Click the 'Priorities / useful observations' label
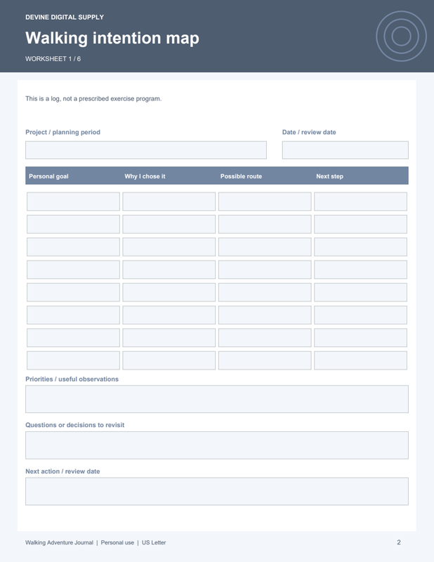The image size is (434, 562). coord(72,379)
